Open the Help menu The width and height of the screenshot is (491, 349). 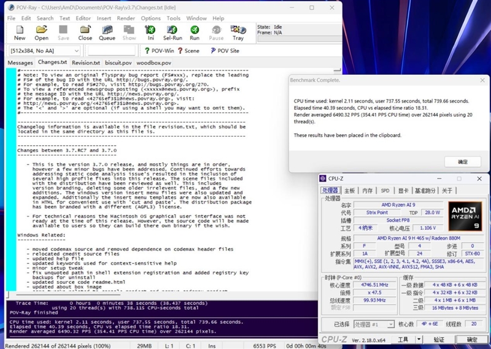click(218, 18)
